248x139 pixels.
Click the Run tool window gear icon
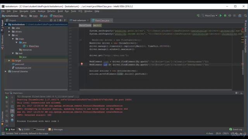point(236,93)
